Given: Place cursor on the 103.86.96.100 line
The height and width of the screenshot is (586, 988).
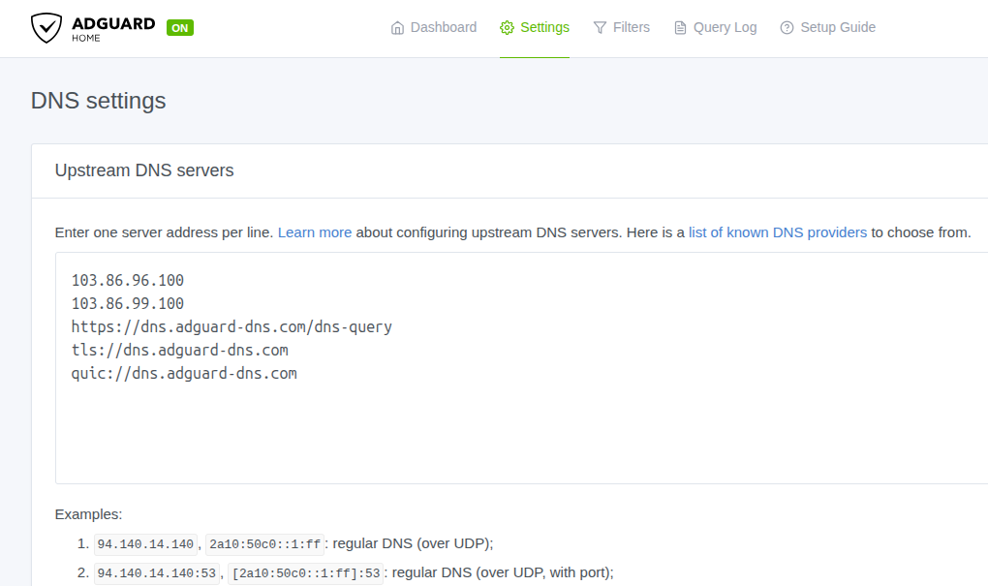Looking at the screenshot, I should click(128, 281).
